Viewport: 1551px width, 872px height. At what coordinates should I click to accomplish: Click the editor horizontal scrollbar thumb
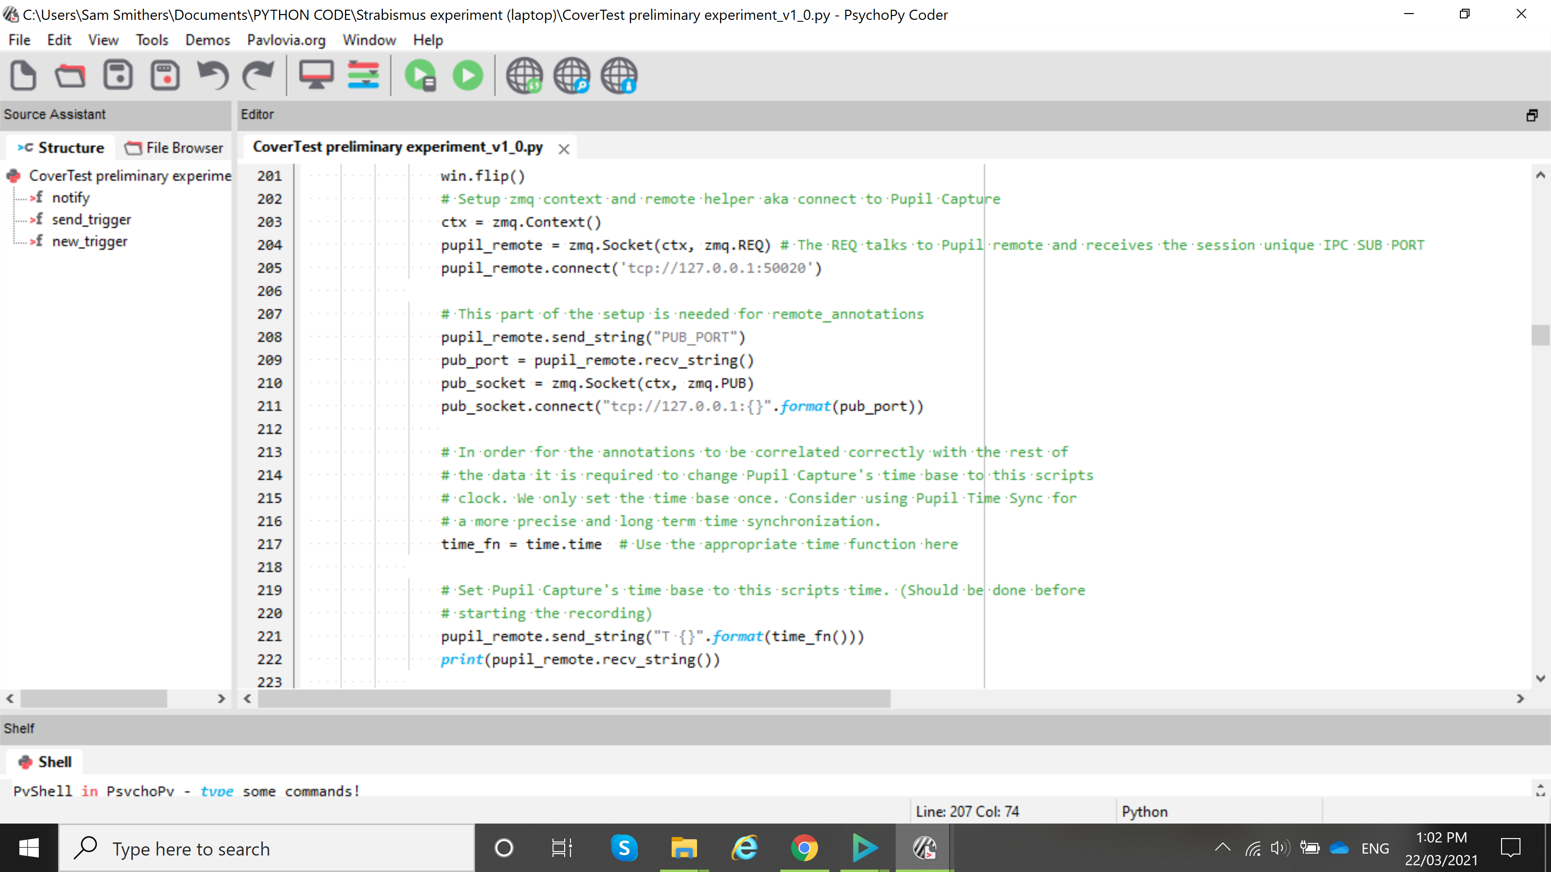click(574, 699)
